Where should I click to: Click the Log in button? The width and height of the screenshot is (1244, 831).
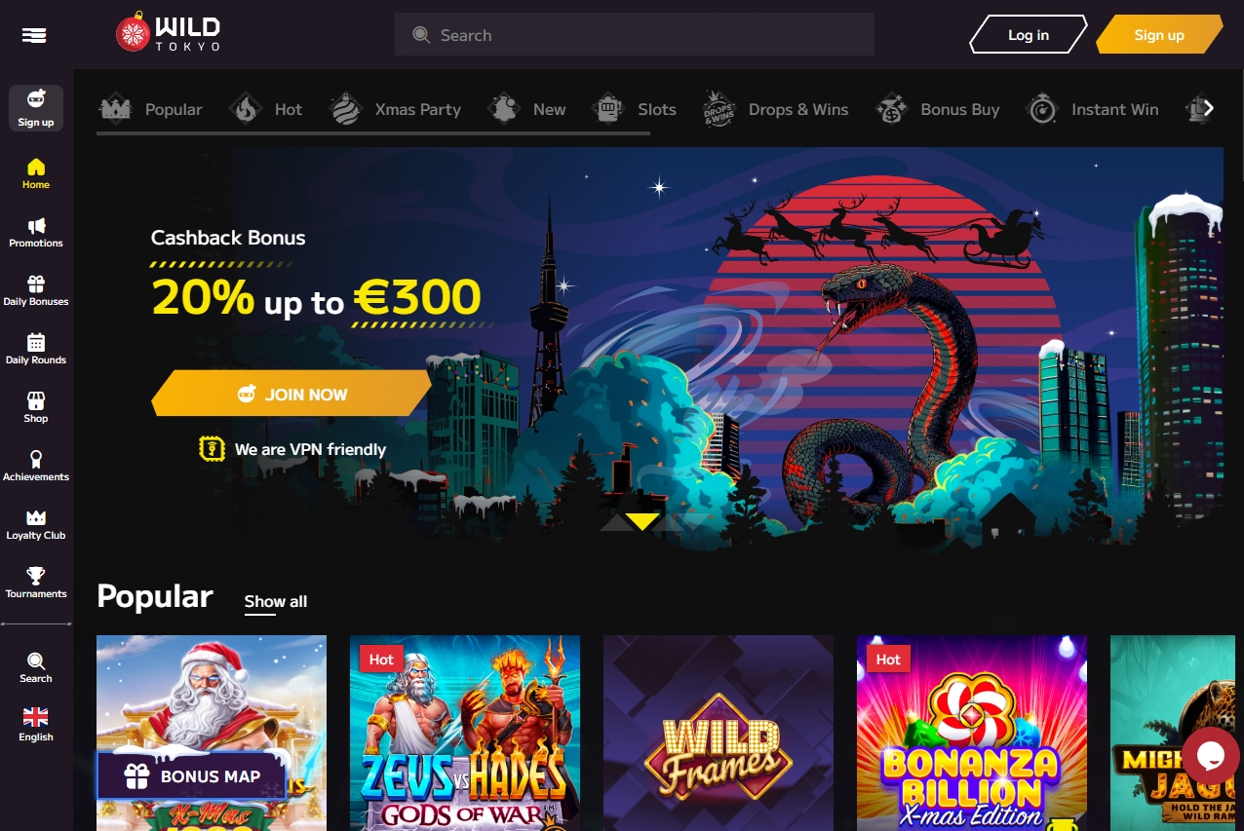point(1029,35)
